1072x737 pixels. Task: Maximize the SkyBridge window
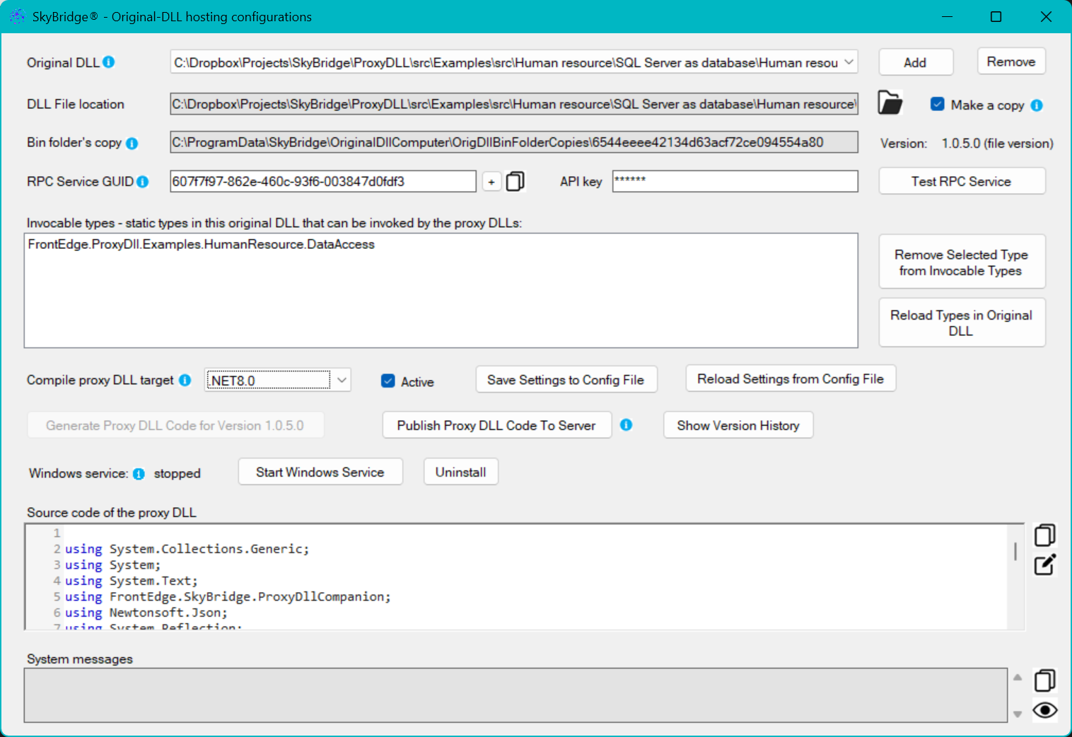[x=996, y=16]
